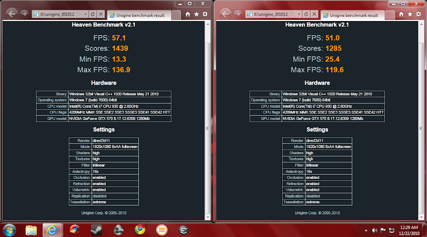Click the FPS value 57.1 in the left window
The width and height of the screenshot is (427, 237).
click(118, 38)
